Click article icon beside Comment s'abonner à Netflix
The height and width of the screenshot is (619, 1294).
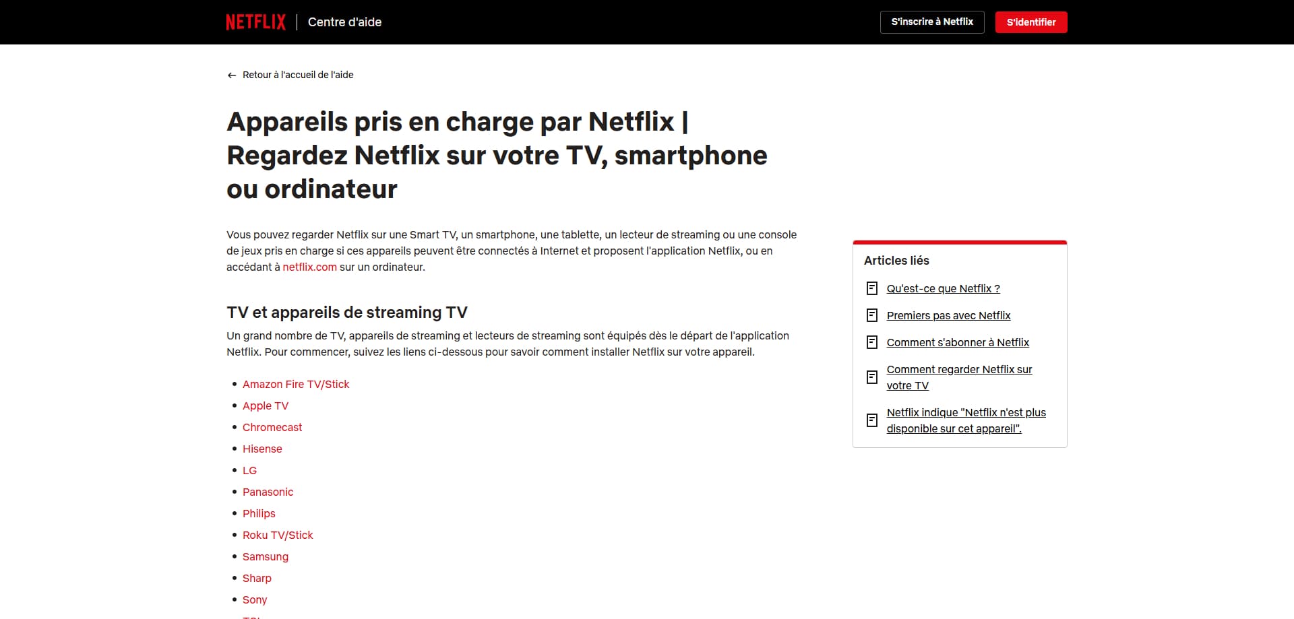coord(871,342)
